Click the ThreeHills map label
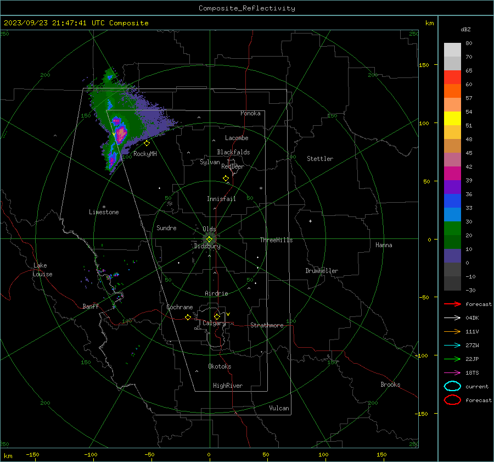The height and width of the screenshot is (462, 494). click(x=276, y=240)
